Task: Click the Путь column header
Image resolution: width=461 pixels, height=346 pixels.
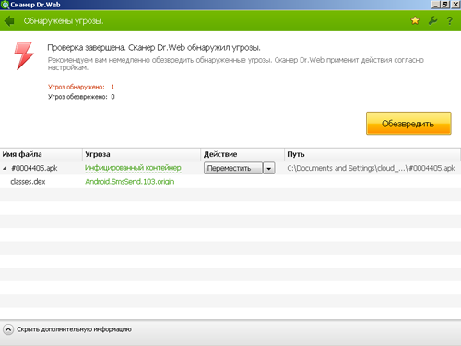Action: (x=372, y=154)
